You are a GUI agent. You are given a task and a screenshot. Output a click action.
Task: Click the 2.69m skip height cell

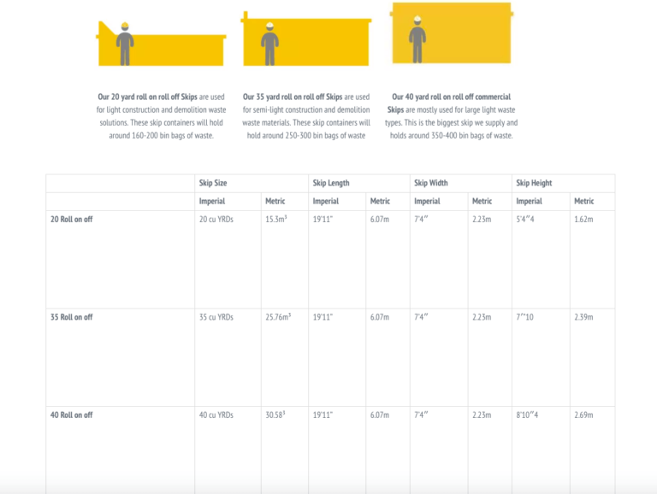pos(583,415)
